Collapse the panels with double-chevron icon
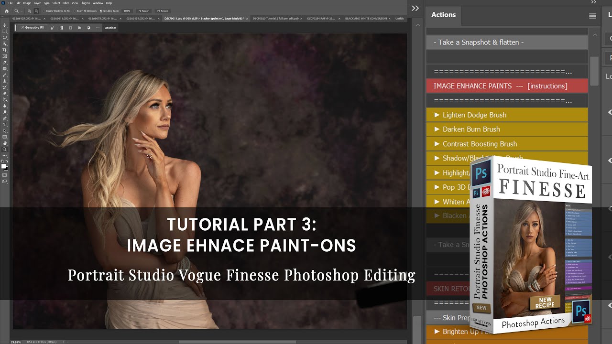The width and height of the screenshot is (612, 344). coord(415,8)
